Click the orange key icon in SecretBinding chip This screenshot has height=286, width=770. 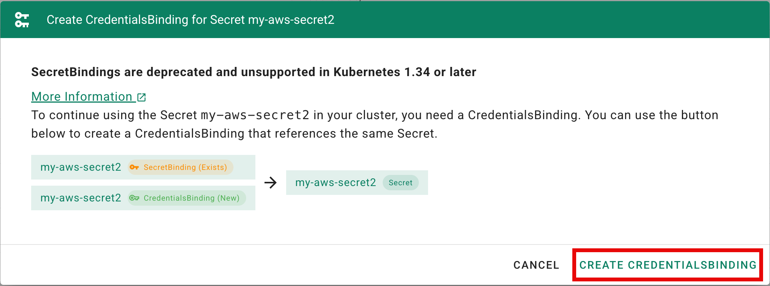(x=134, y=167)
